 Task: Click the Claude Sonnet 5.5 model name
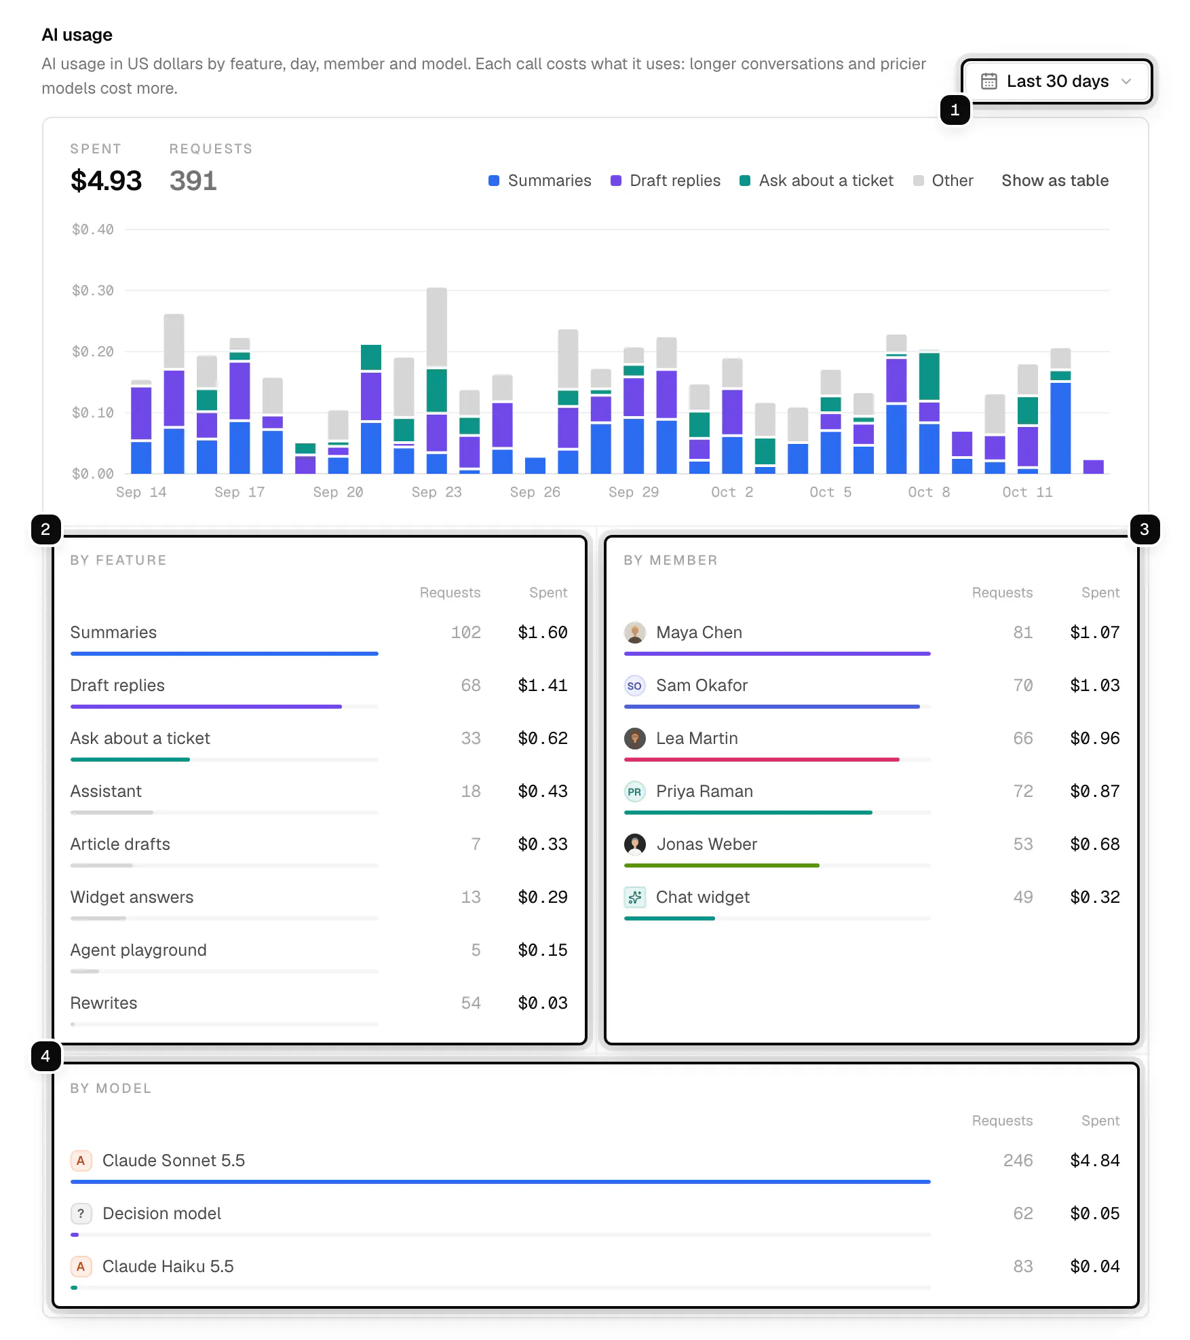(x=174, y=1161)
